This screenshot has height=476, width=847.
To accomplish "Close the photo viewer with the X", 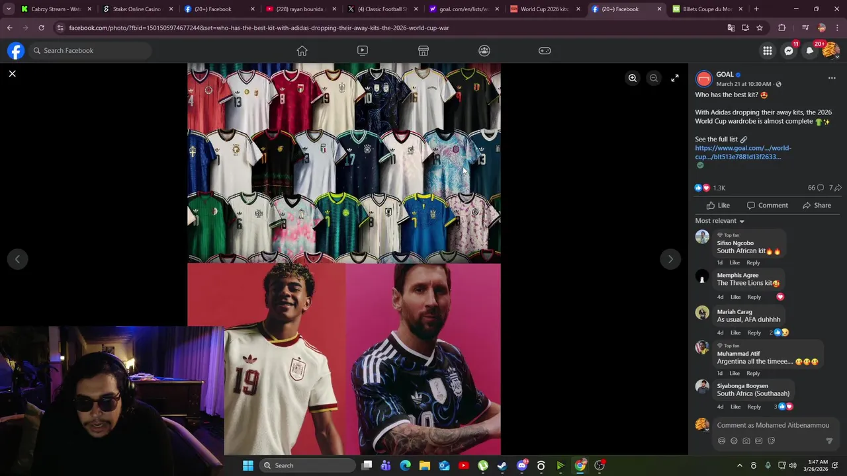I will [12, 73].
